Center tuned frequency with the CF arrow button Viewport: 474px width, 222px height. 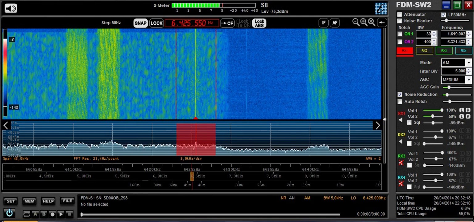(x=227, y=23)
